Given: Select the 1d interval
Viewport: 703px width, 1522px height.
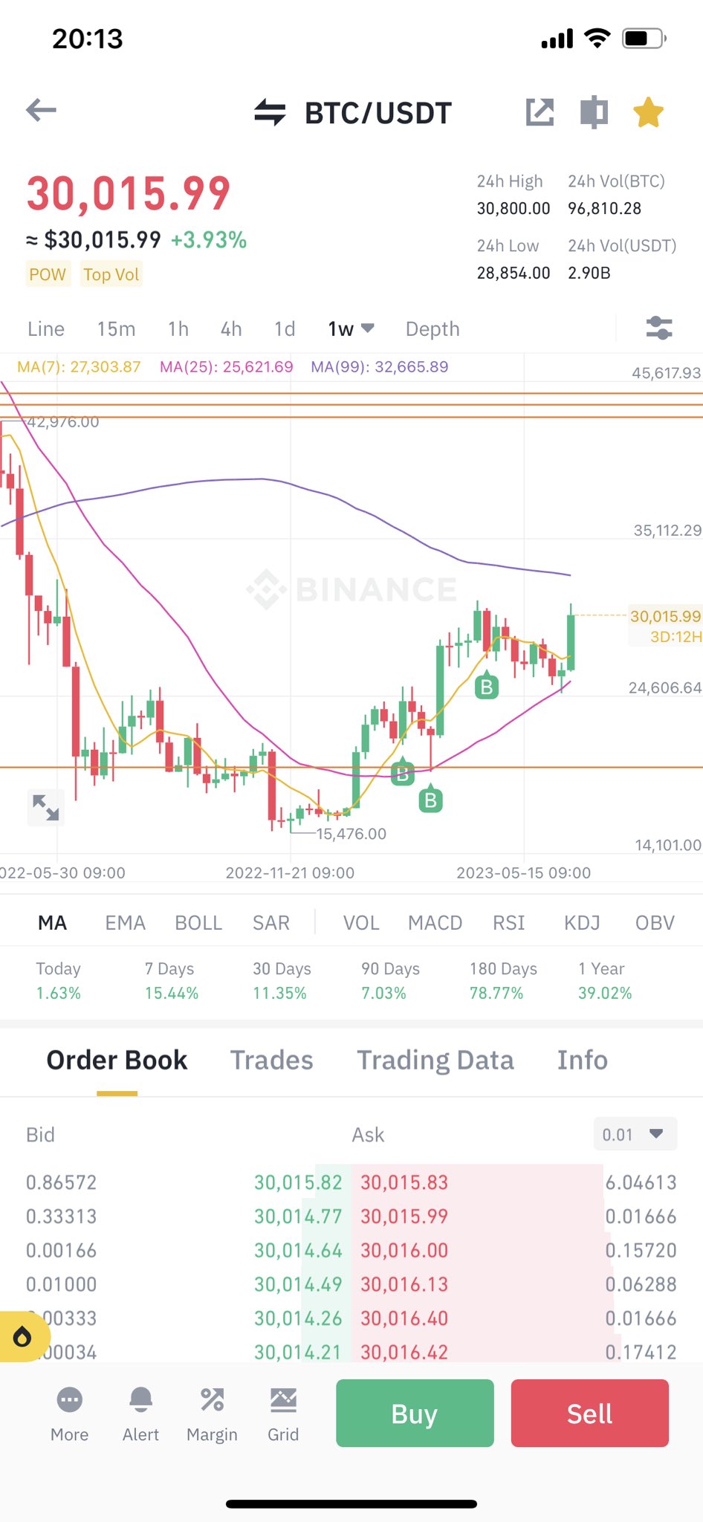Looking at the screenshot, I should click(285, 328).
